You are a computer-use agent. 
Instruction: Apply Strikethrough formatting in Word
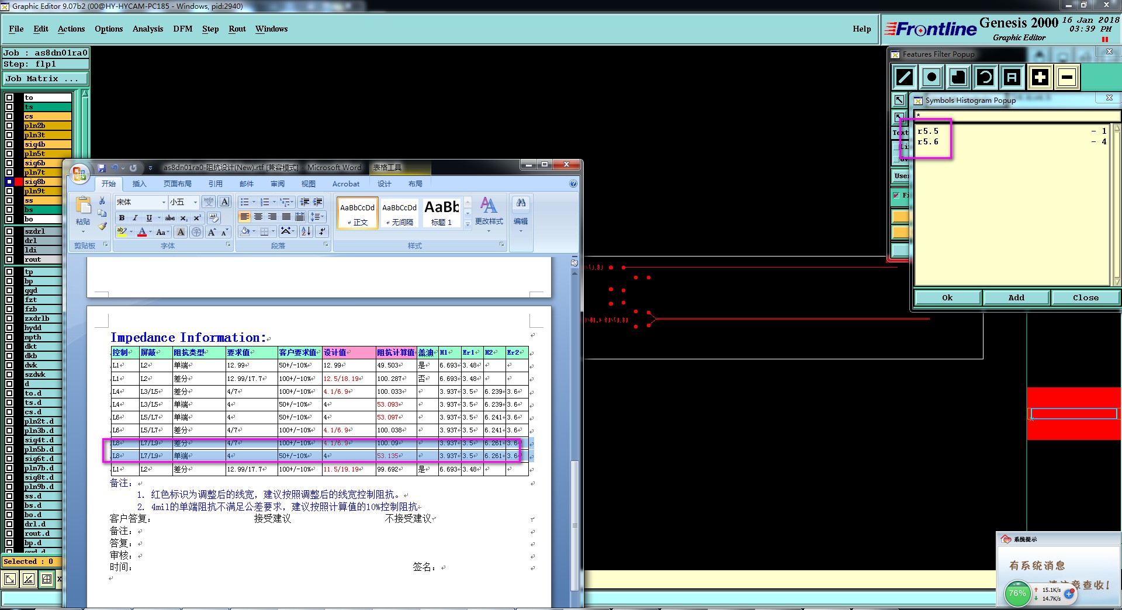(x=170, y=218)
